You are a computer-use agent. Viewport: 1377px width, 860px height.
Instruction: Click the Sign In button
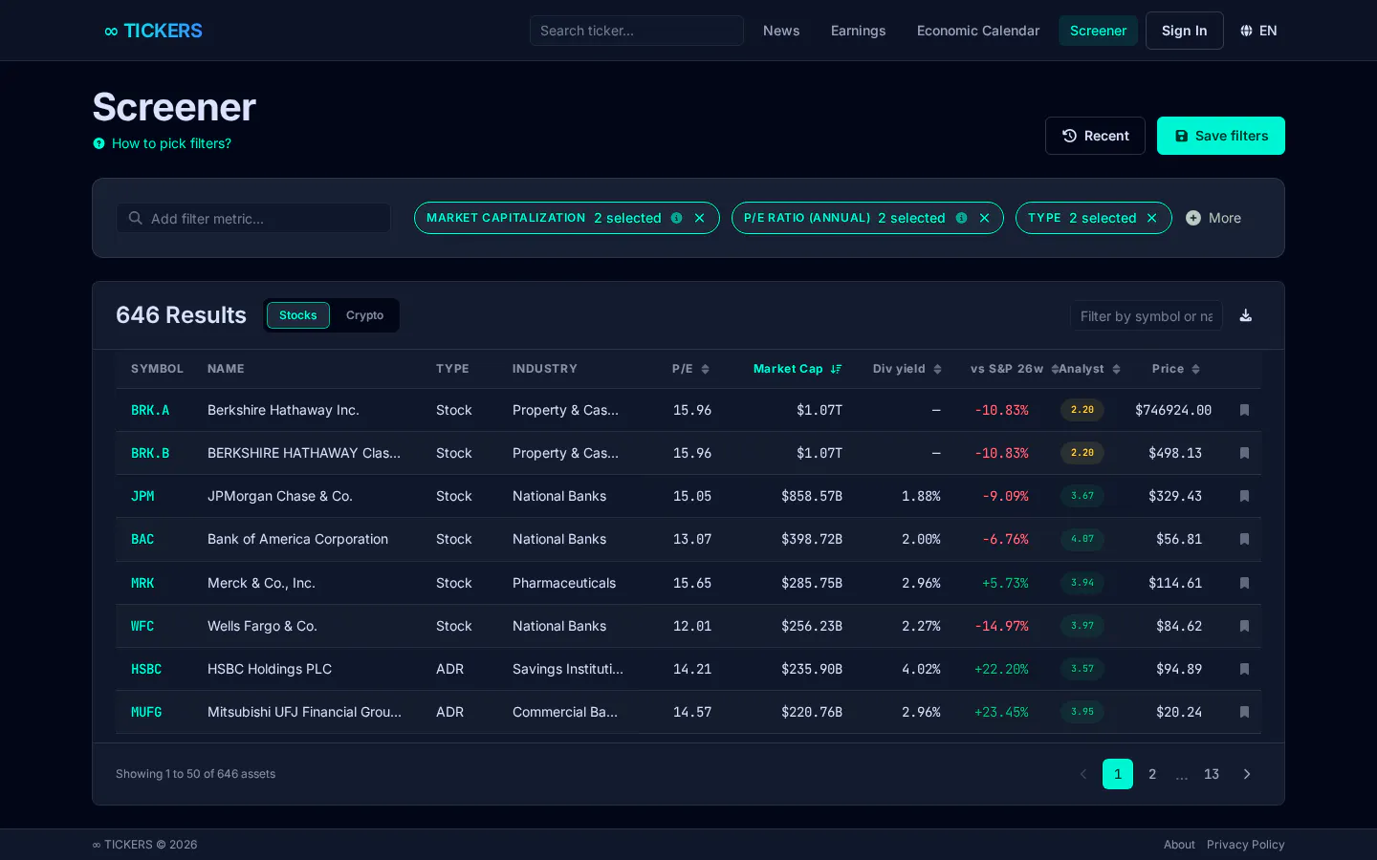[1185, 31]
